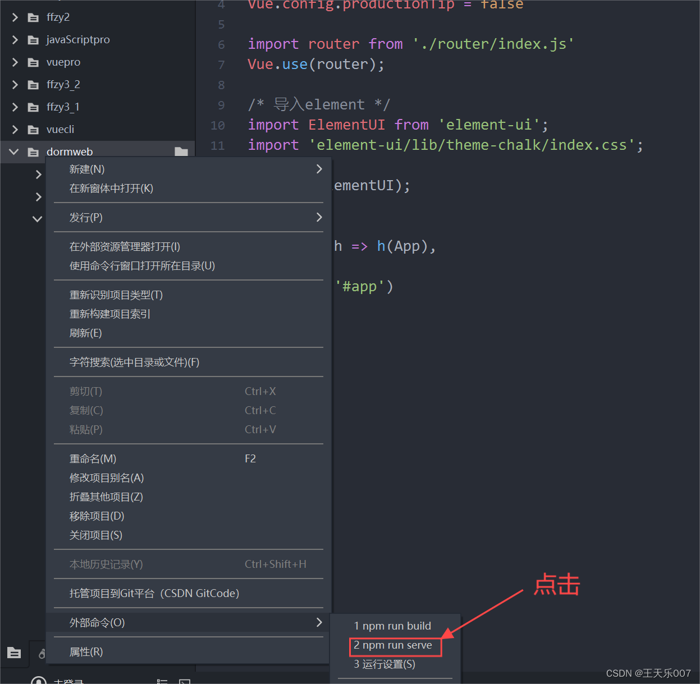Click the folder icon beside vuepro project
This screenshot has width=700, height=684.
tap(33, 62)
